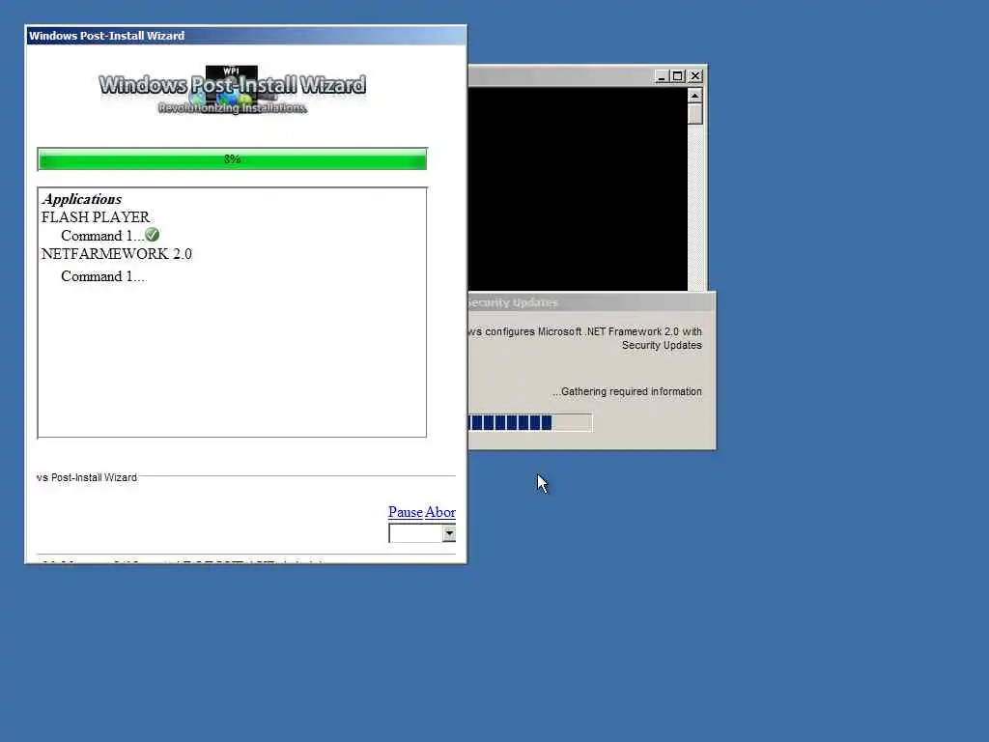Click the 'Gathering required information' status text
Screen dimensions: 989x742
point(627,392)
